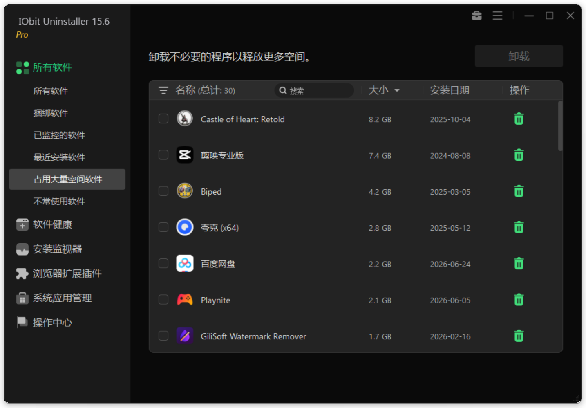Open 不常使用软件 list
The height and width of the screenshot is (408, 586).
[59, 202]
